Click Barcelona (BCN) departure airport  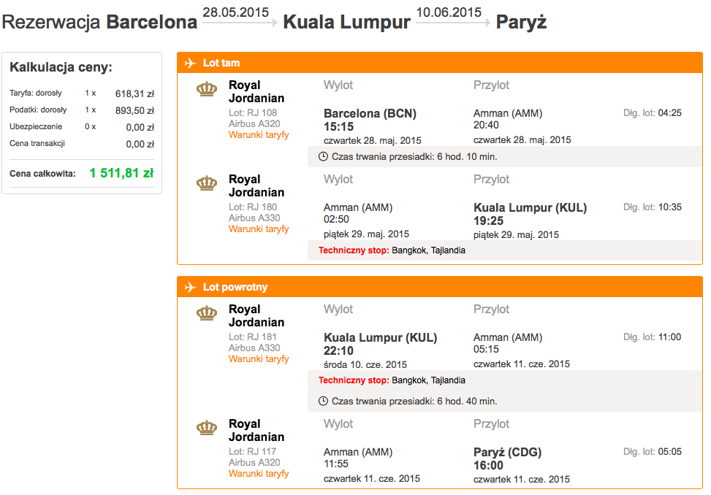coord(370,113)
